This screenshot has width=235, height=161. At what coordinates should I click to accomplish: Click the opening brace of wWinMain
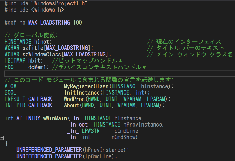click(x=7, y=144)
